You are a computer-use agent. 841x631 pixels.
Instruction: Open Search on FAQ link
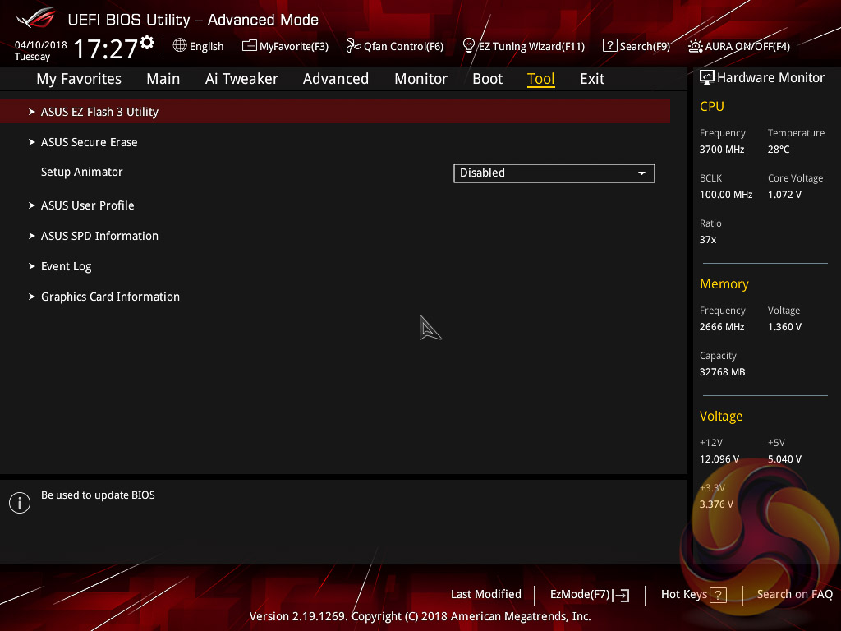(x=795, y=595)
